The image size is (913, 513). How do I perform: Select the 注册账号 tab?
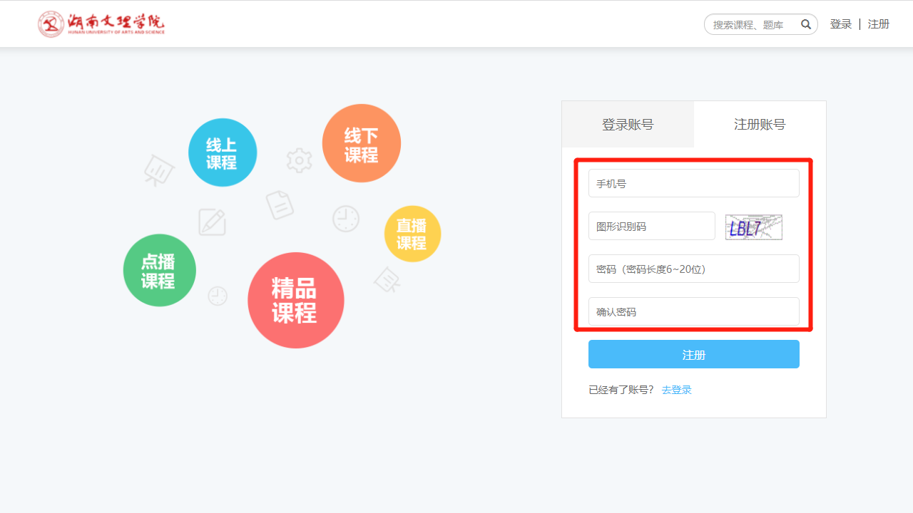760,125
